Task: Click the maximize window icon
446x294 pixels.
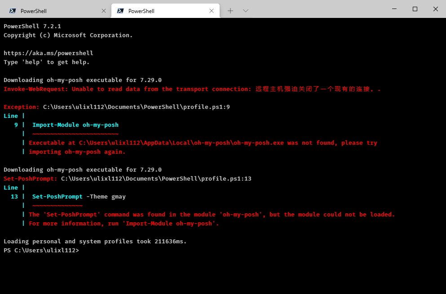Action: 415,9
